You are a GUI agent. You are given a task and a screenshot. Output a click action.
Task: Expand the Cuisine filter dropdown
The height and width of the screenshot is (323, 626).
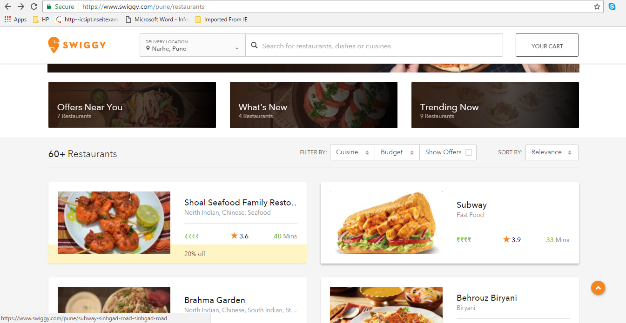point(352,152)
